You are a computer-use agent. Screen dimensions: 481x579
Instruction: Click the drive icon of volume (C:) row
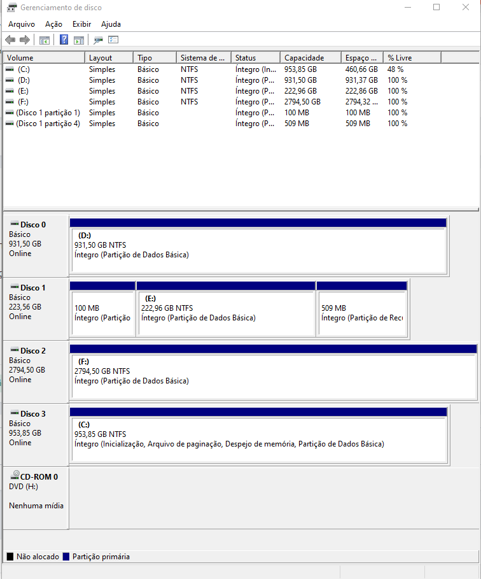pyautogui.click(x=10, y=69)
